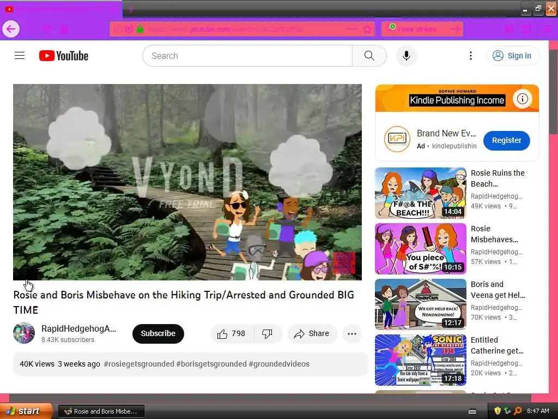Click the Boris and Veena get Hel… title

coord(498,290)
